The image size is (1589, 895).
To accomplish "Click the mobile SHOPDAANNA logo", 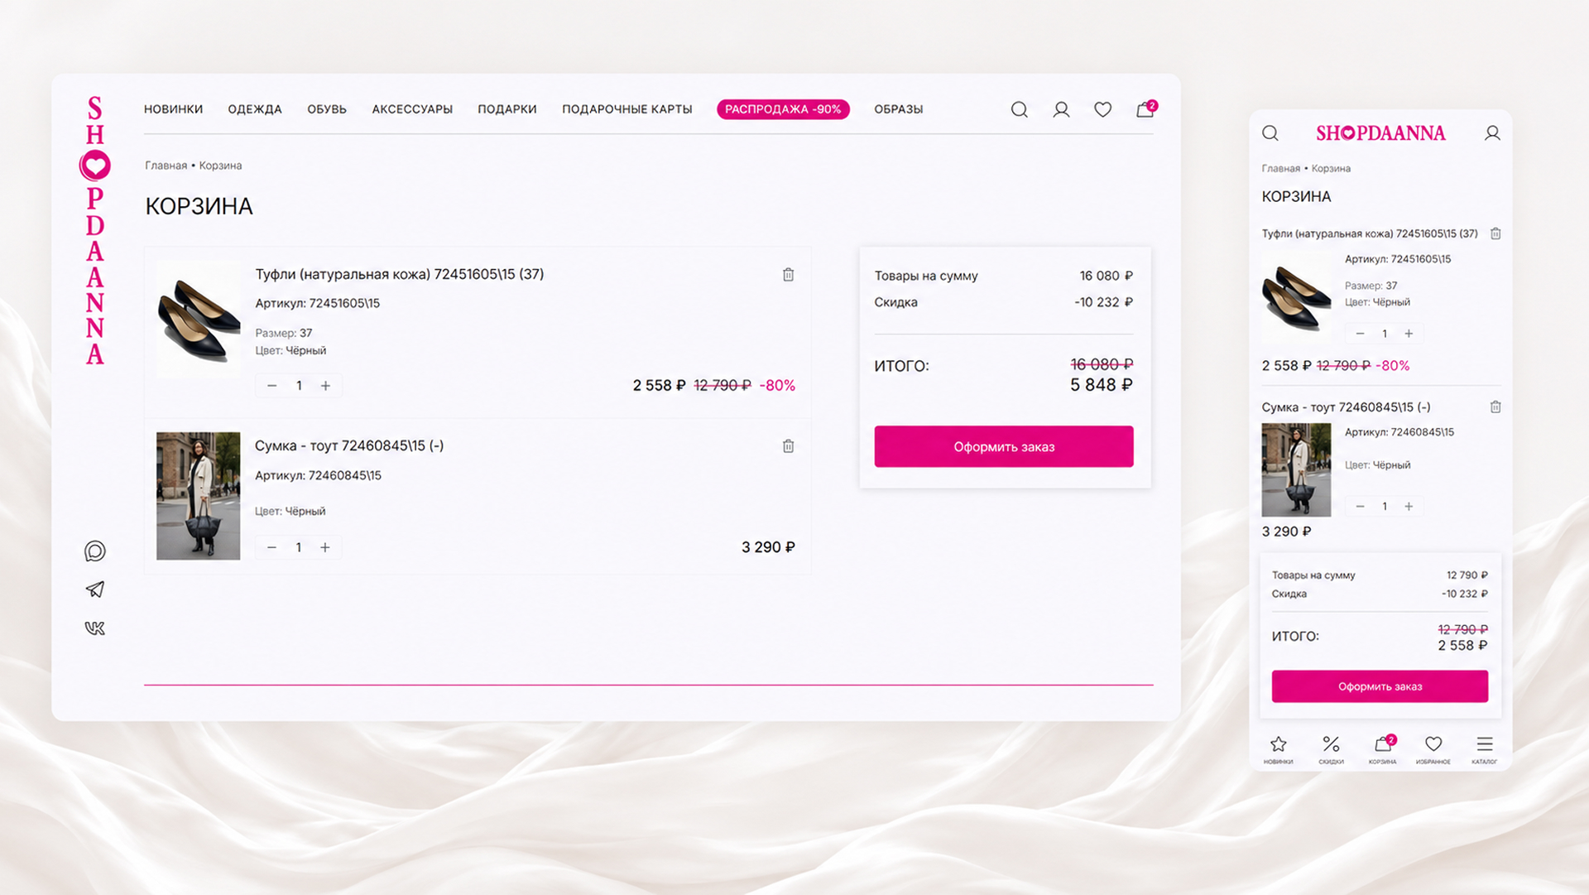I will click(x=1380, y=133).
